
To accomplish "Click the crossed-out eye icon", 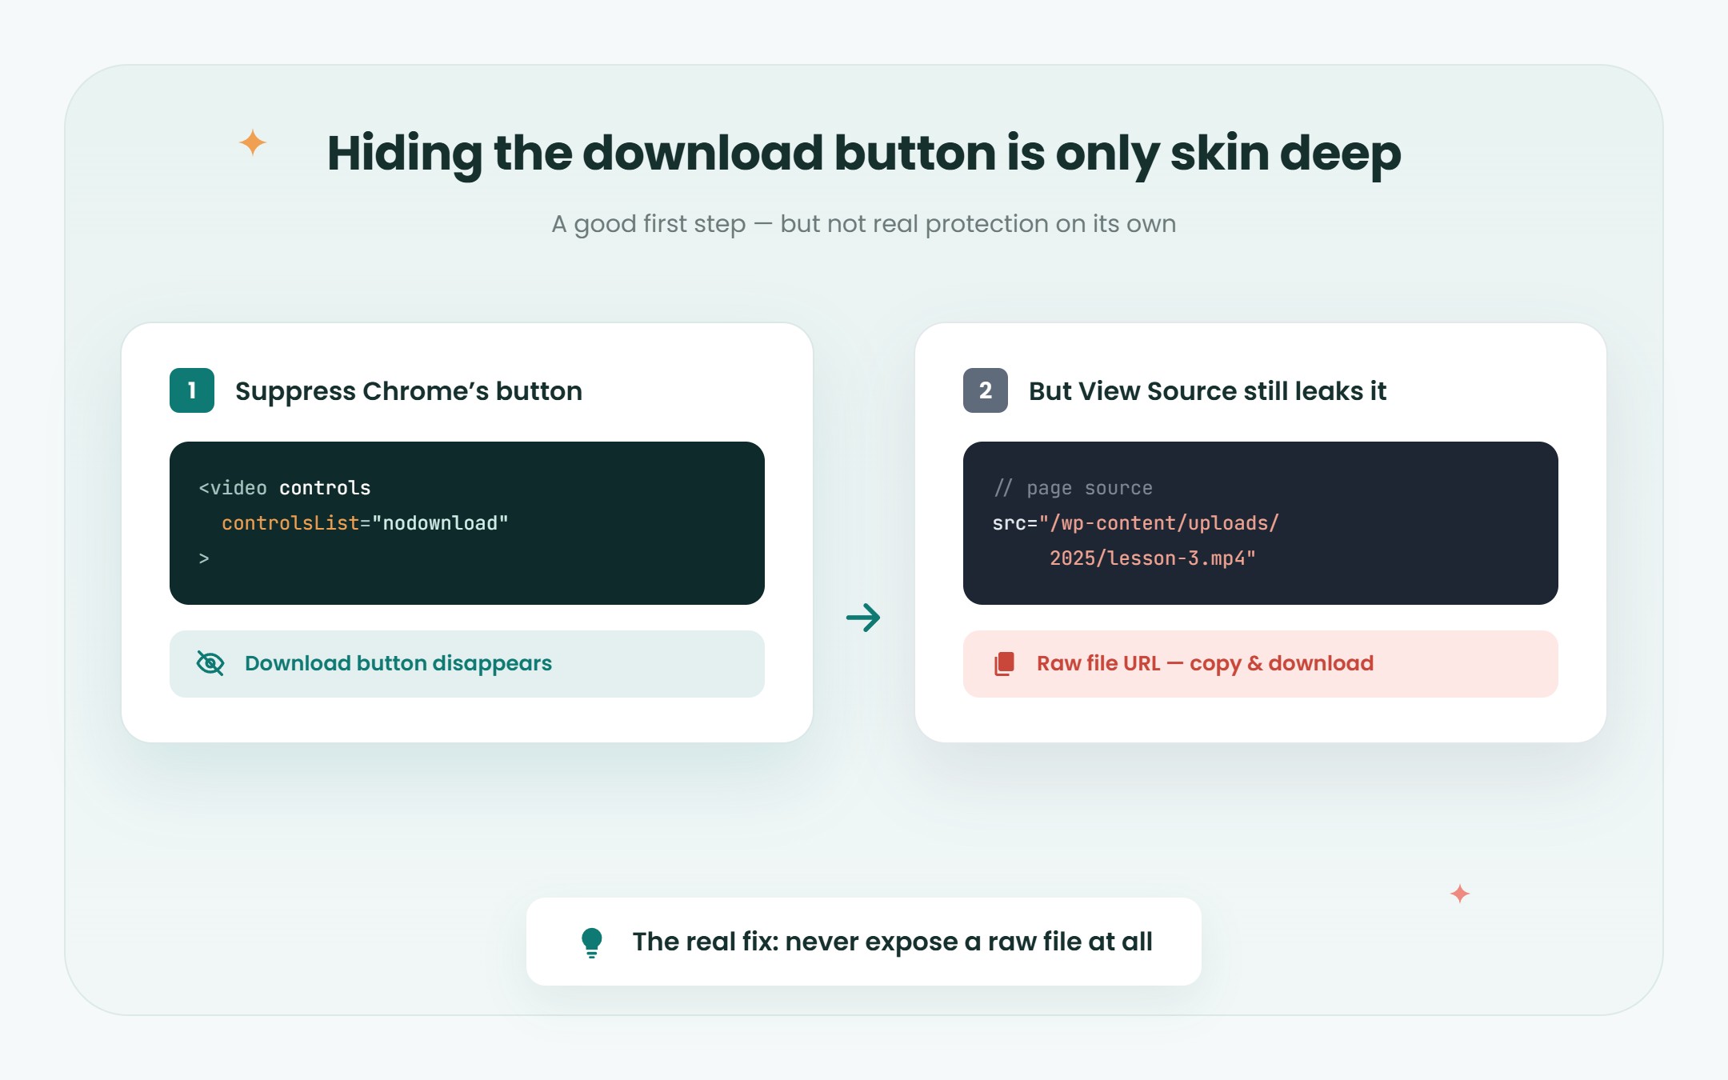I will (x=210, y=663).
